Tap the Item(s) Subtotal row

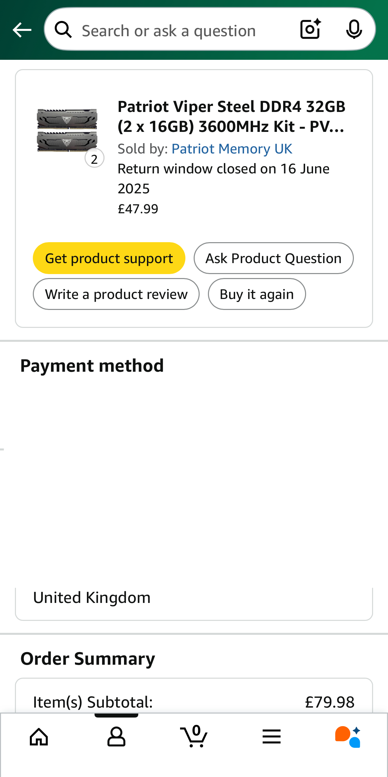pos(194,702)
